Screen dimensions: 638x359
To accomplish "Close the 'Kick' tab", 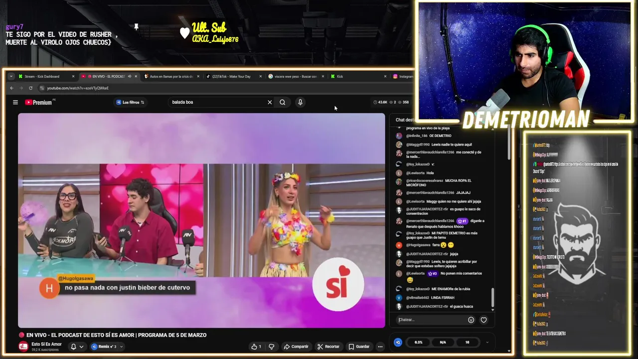I will [385, 76].
